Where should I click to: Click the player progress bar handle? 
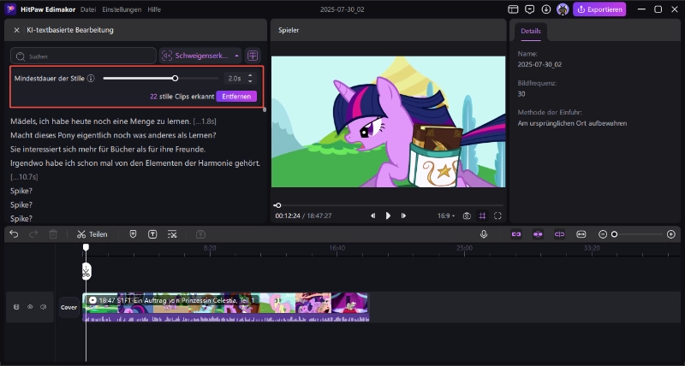coord(278,205)
